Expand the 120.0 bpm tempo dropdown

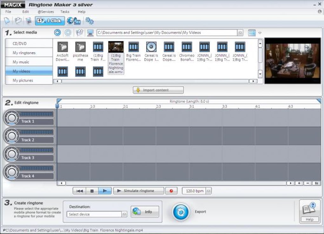[208, 191]
